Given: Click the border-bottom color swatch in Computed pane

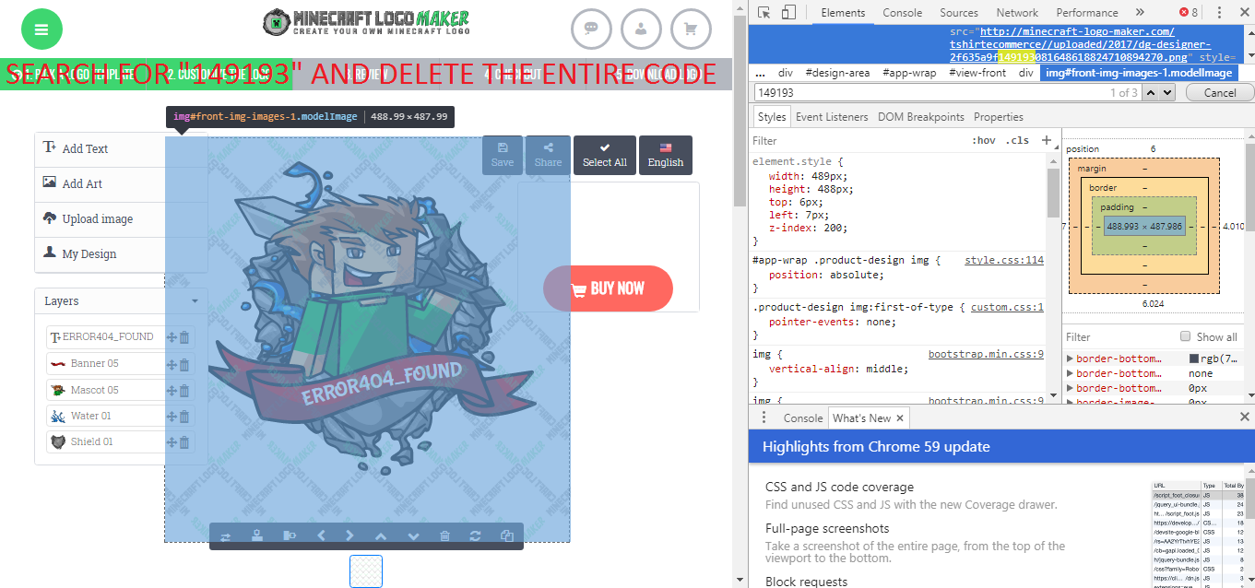Looking at the screenshot, I should click(1194, 359).
